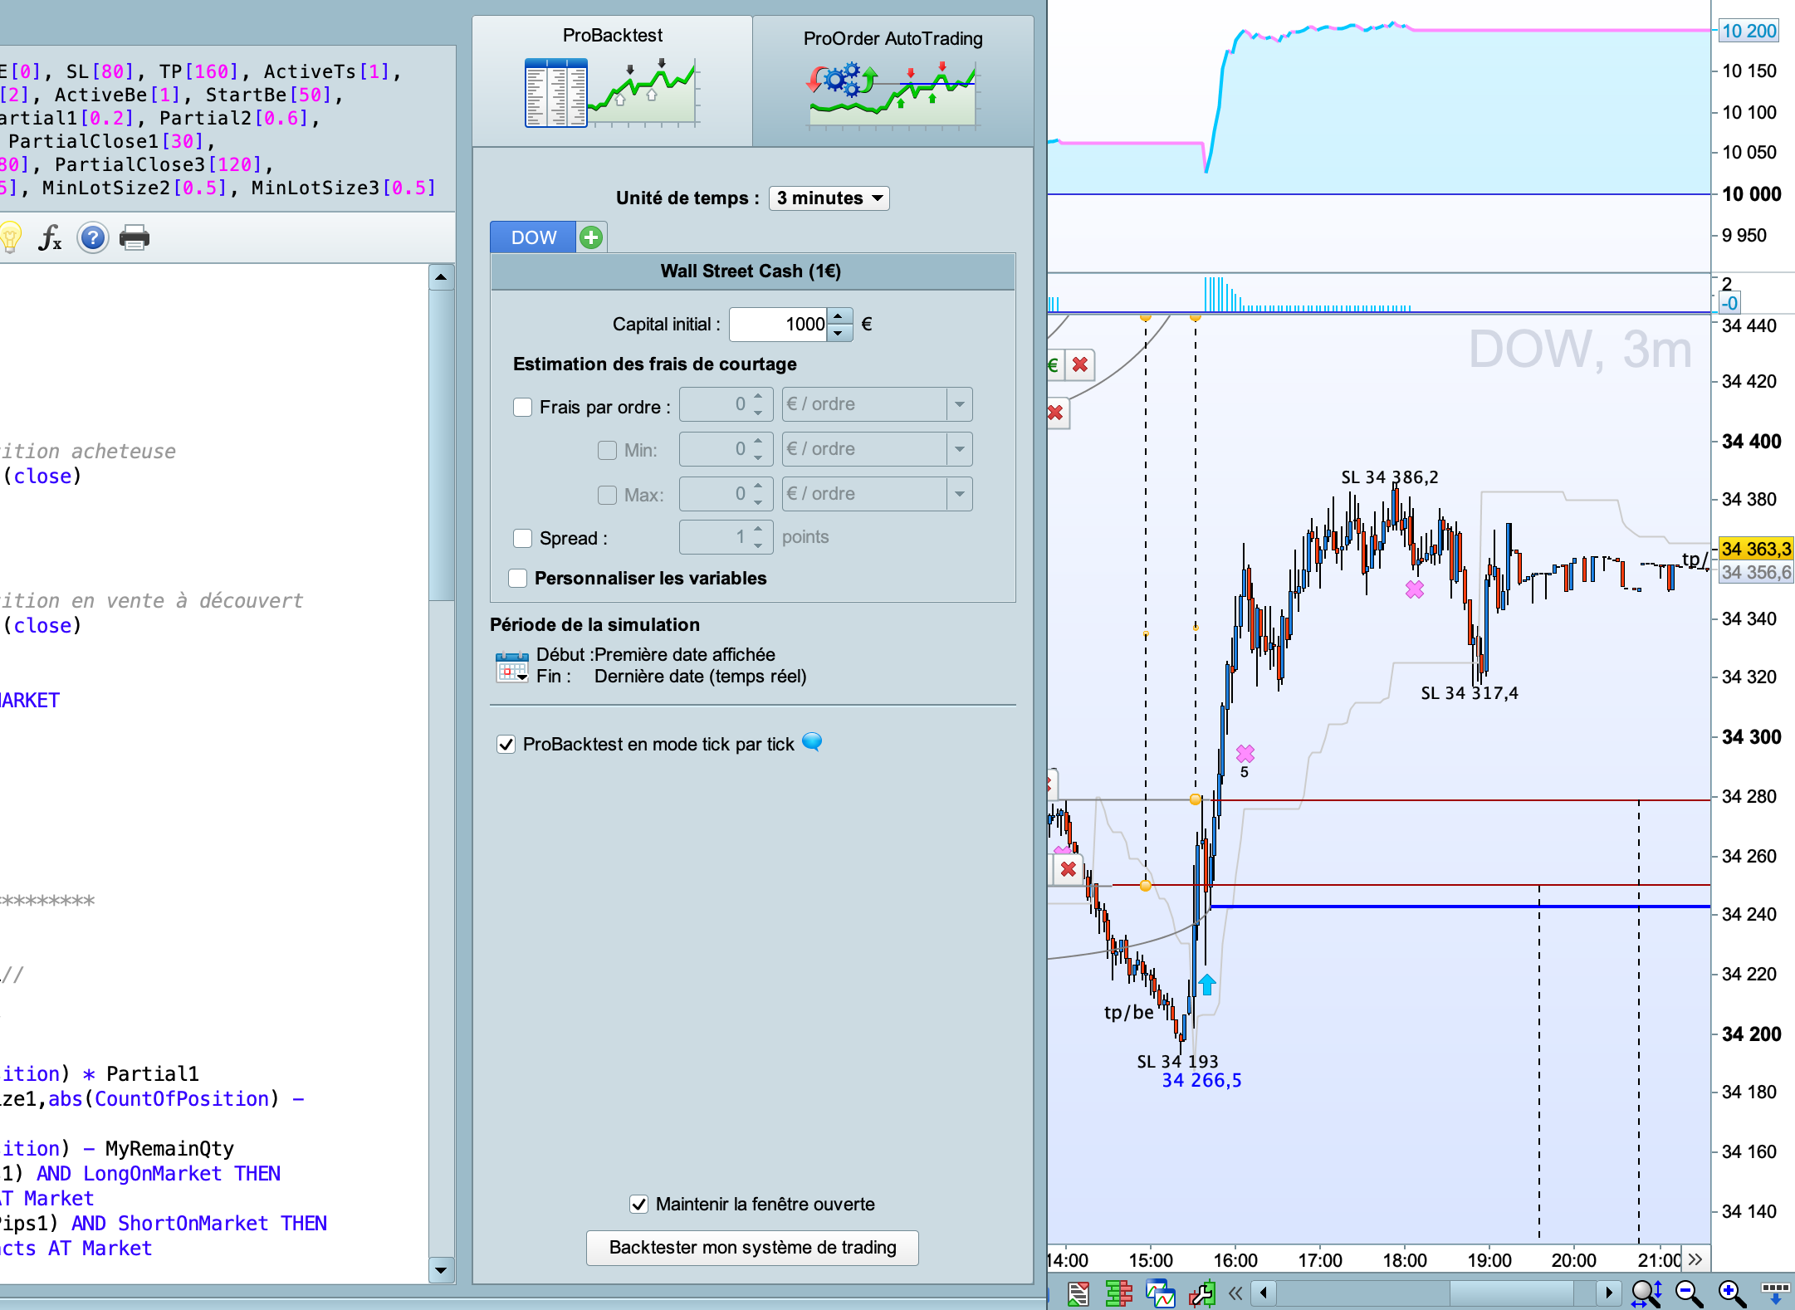Image resolution: width=1795 pixels, height=1310 pixels.
Task: Enable the Spread checkbox
Action: coord(522,538)
